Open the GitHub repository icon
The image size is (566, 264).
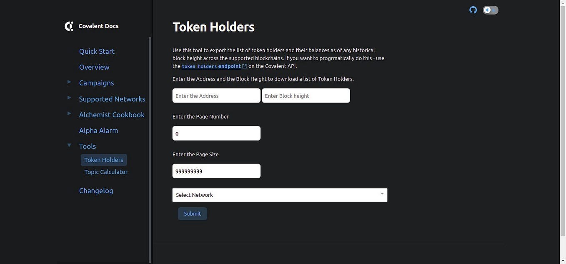point(473,10)
